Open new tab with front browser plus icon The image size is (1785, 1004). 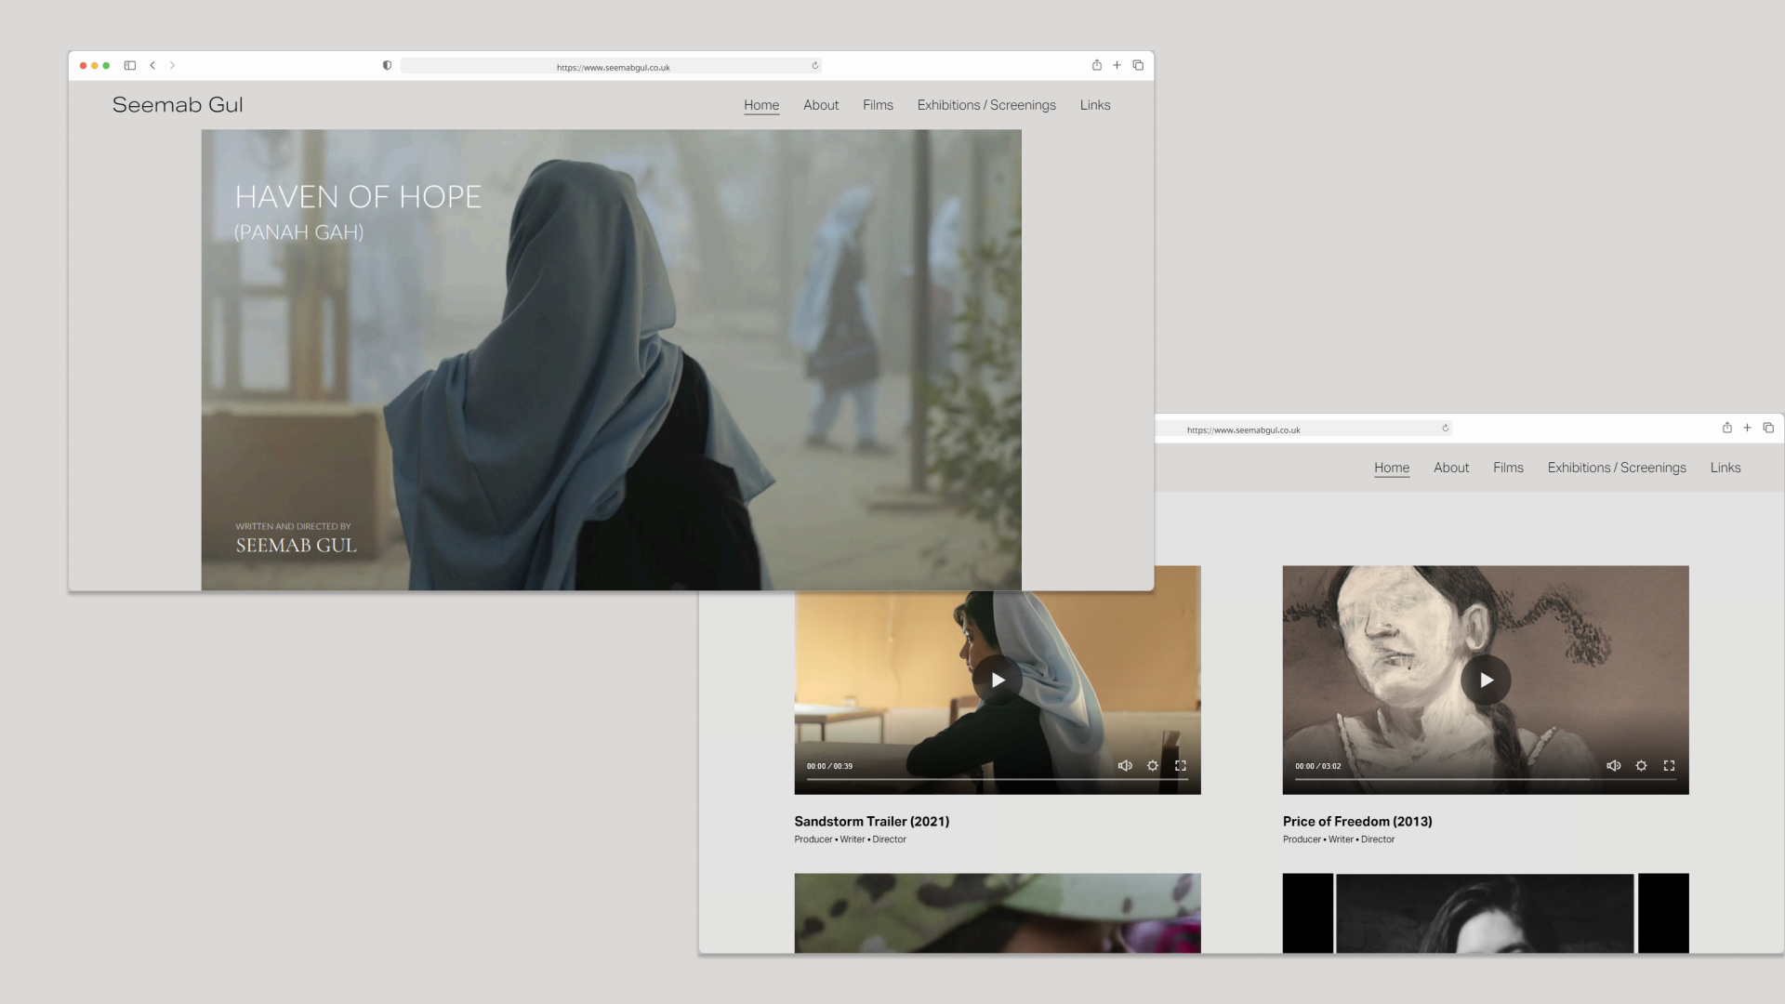click(1117, 65)
